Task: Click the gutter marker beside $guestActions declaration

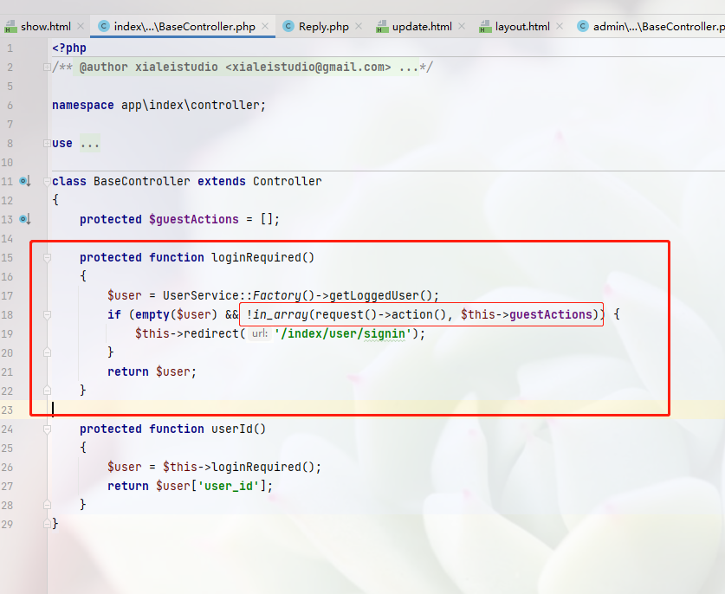Action: point(24,219)
